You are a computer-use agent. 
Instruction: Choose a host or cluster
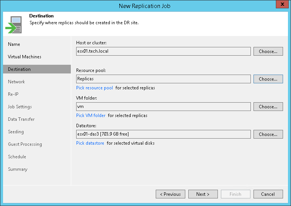268,51
